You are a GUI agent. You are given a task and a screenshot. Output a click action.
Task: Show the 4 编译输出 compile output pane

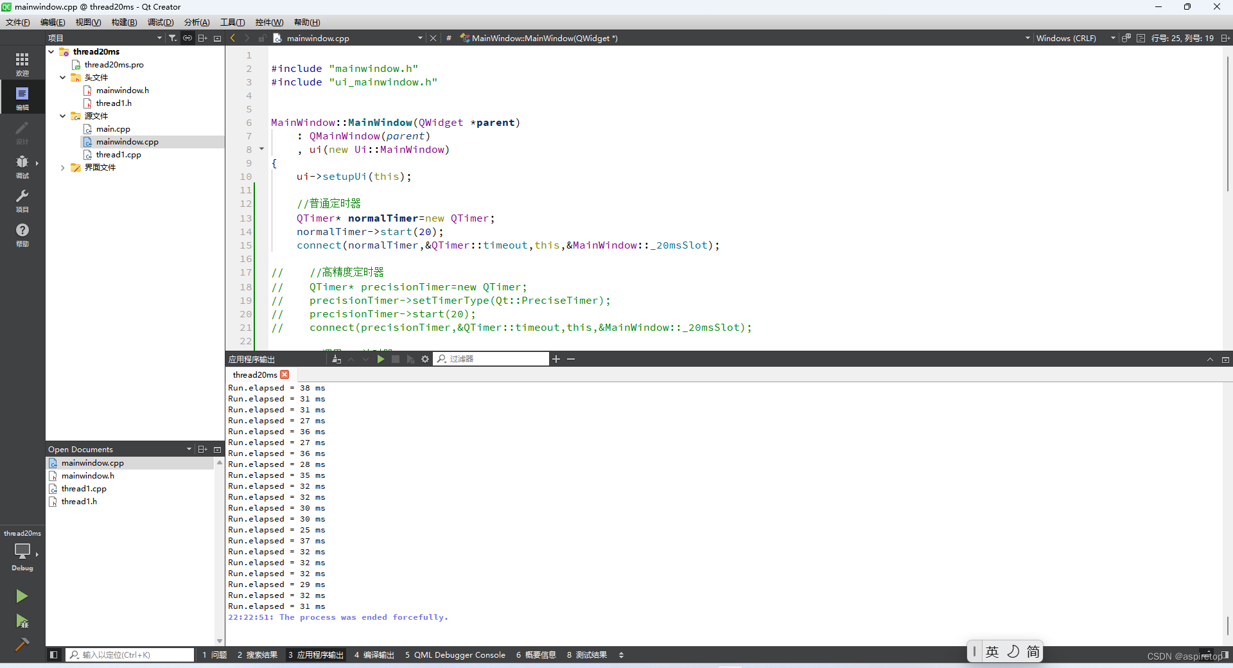[x=374, y=655]
